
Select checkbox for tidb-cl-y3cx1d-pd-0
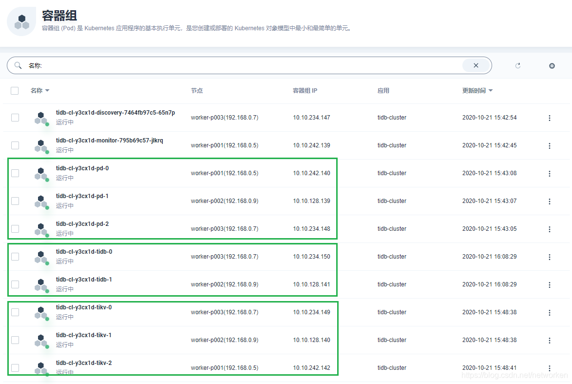click(x=15, y=173)
